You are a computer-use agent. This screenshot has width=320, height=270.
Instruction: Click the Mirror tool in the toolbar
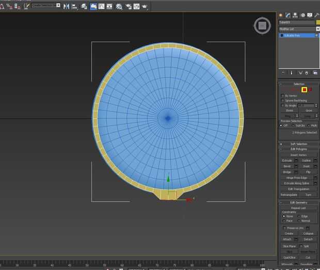tap(66, 6)
